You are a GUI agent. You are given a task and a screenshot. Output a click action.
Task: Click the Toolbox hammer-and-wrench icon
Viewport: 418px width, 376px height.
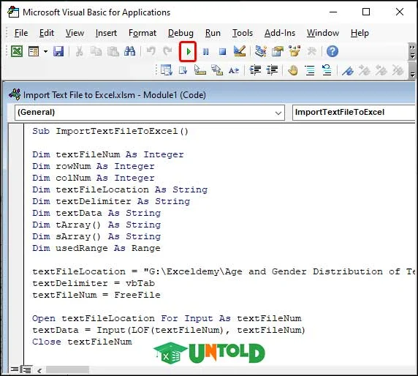pyautogui.click(x=311, y=51)
